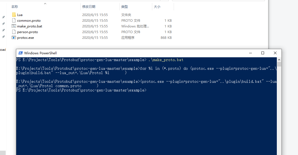Image resolution: width=298 pixels, height=155 pixels.
Task: Minimize the Windows PowerShell window
Action: pyautogui.click(x=251, y=53)
